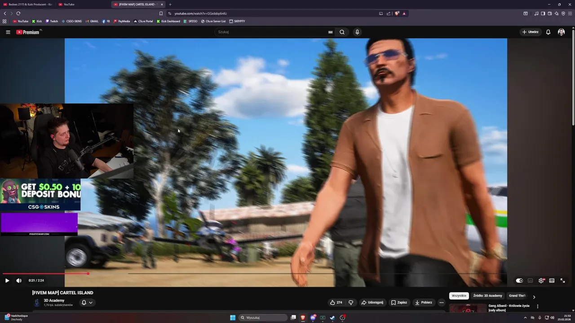Open the SKRYPTY bookmark
Image resolution: width=575 pixels, height=323 pixels.
click(237, 21)
